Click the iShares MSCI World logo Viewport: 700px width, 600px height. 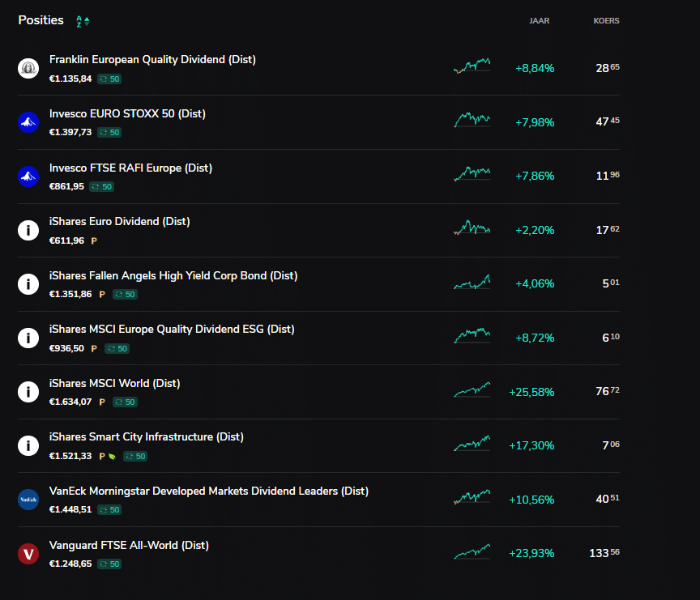click(x=28, y=392)
